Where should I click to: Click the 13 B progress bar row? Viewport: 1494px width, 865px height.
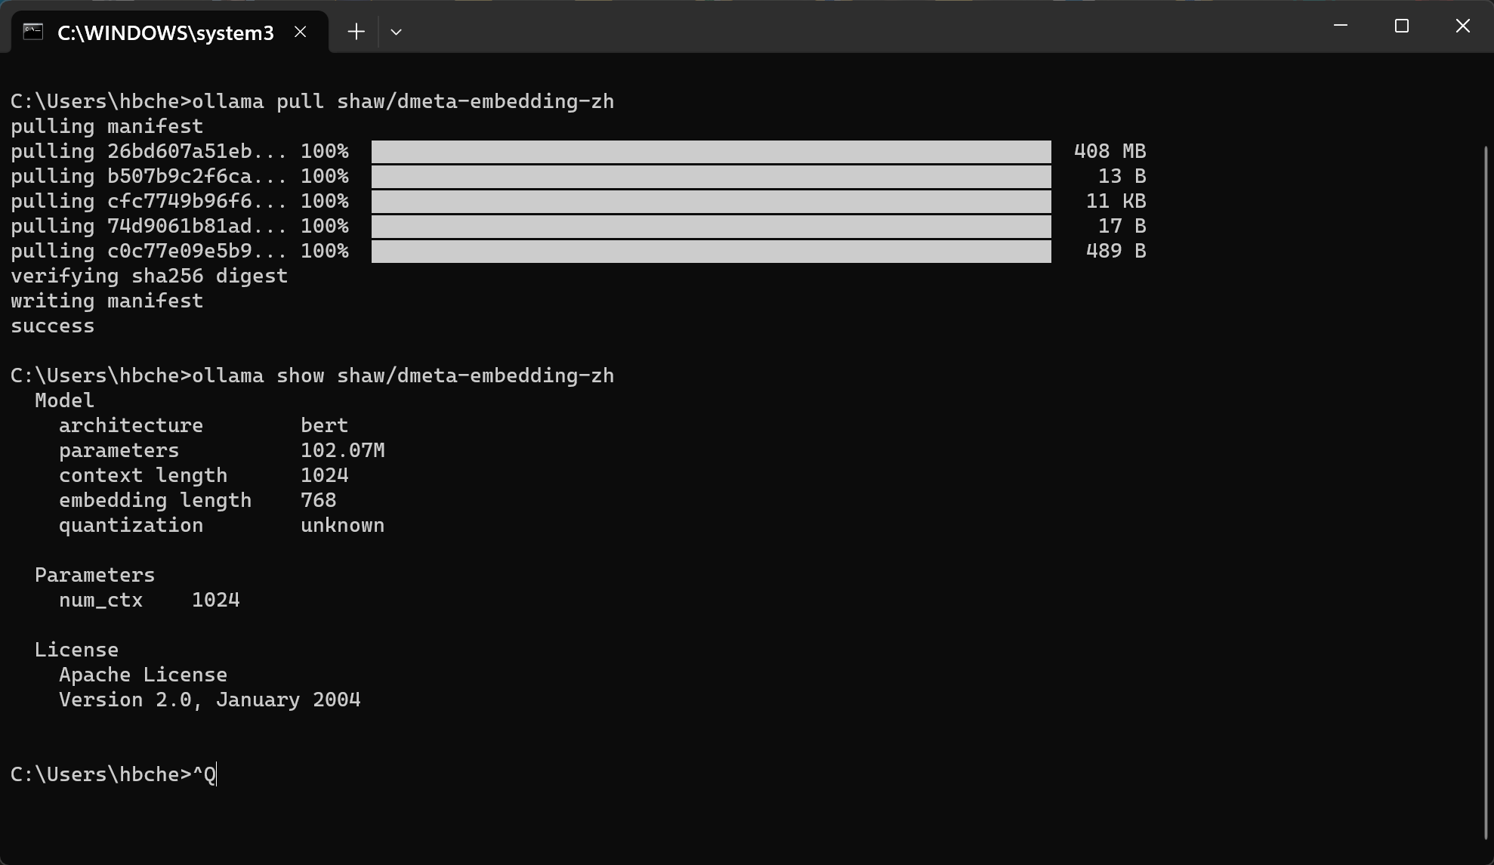[711, 177]
